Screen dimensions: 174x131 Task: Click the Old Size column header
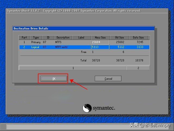coord(120,38)
